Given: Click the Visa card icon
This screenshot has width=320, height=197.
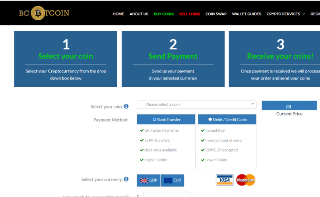Looking at the screenshot, I should click(x=225, y=180).
